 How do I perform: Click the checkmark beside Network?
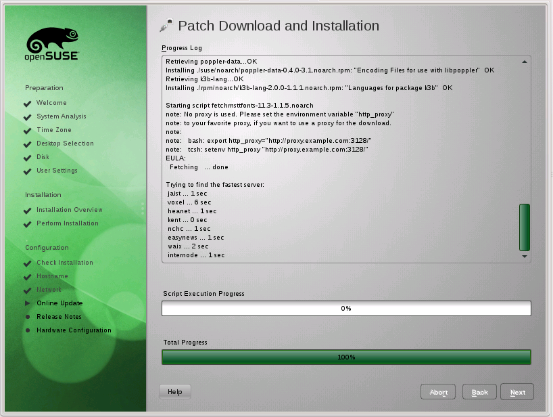tap(27, 290)
